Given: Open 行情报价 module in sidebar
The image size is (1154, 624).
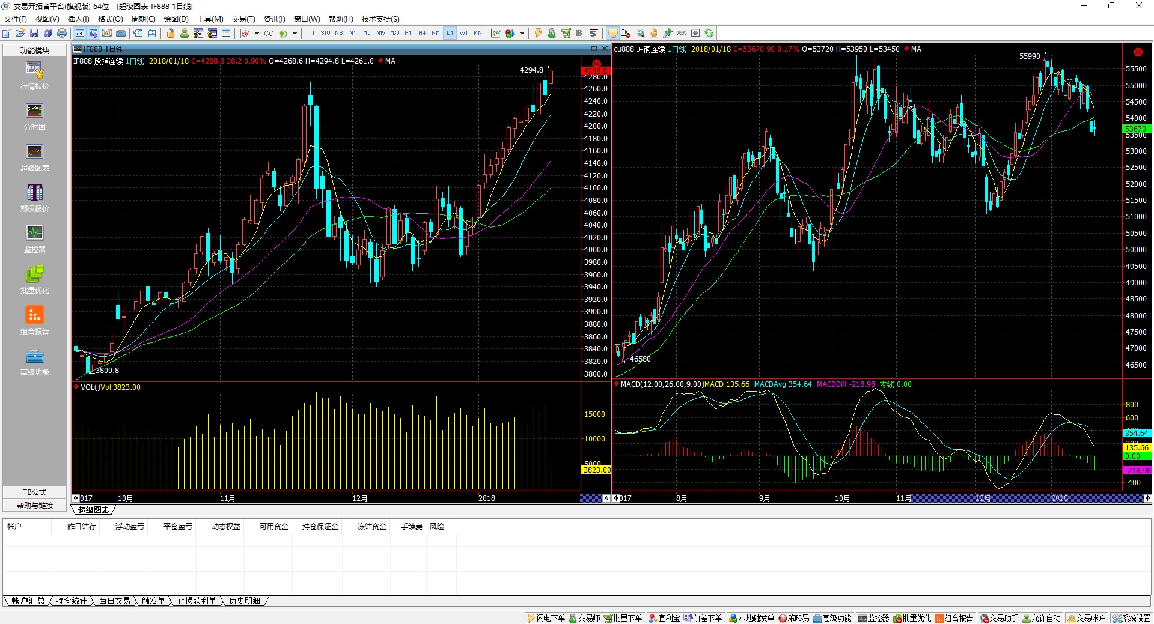Looking at the screenshot, I should click(35, 76).
